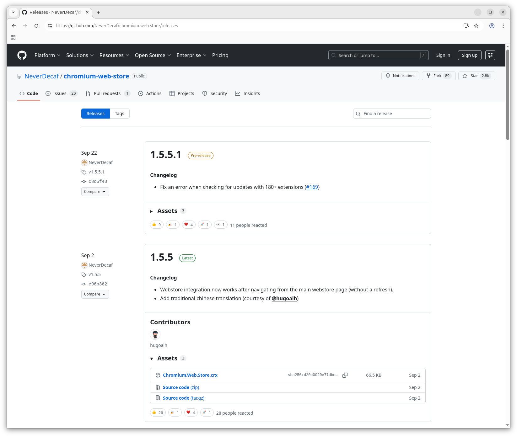Open the apps grid icon in bookmarks bar

pyautogui.click(x=13, y=37)
